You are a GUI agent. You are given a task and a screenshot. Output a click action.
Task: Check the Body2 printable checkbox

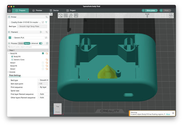[x=43, y=69]
